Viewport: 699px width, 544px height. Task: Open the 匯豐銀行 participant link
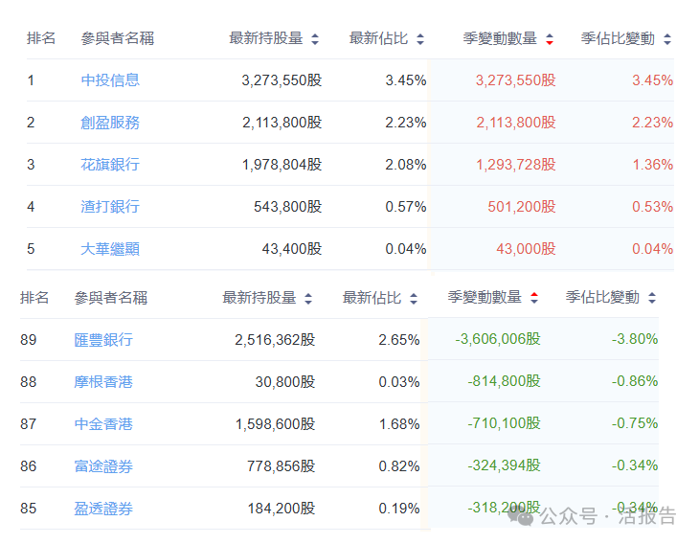[103, 340]
